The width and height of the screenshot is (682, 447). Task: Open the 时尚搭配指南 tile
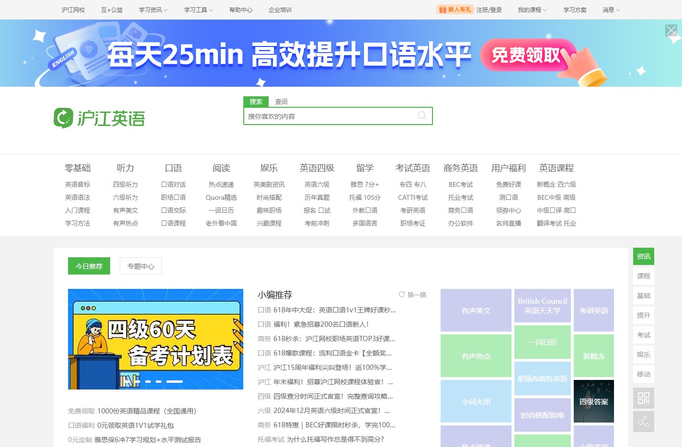[543, 415]
